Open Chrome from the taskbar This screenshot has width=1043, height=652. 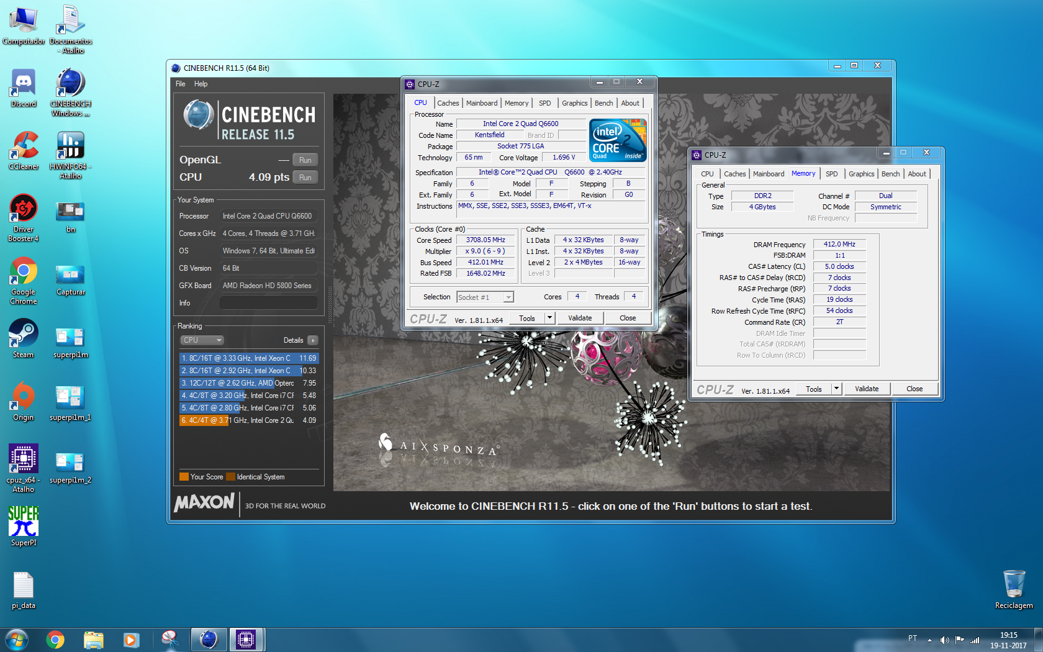(55, 640)
